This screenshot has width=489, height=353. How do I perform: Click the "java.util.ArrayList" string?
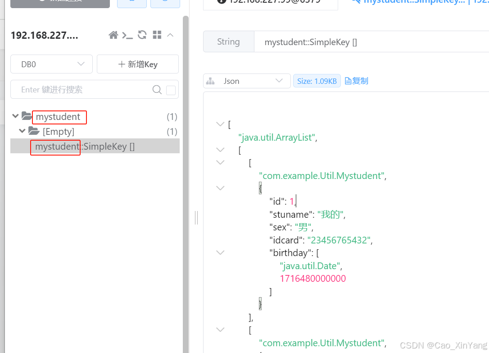click(x=276, y=138)
